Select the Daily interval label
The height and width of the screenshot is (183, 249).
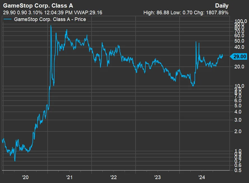[222, 6]
